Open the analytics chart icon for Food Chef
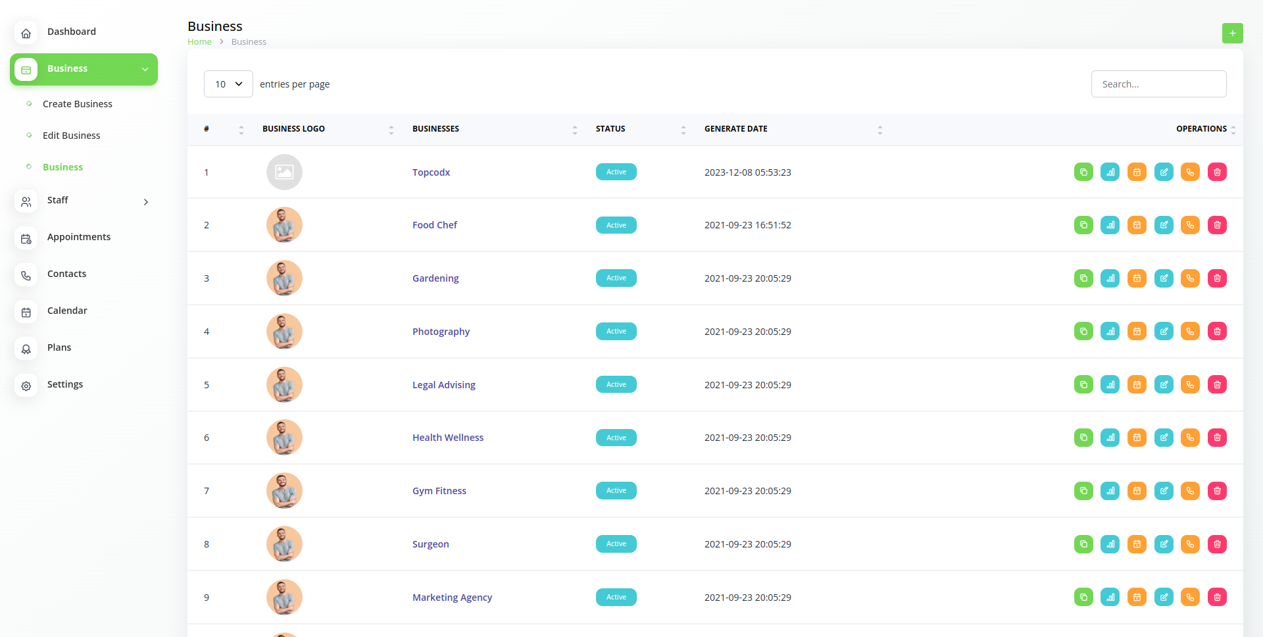 (1110, 226)
